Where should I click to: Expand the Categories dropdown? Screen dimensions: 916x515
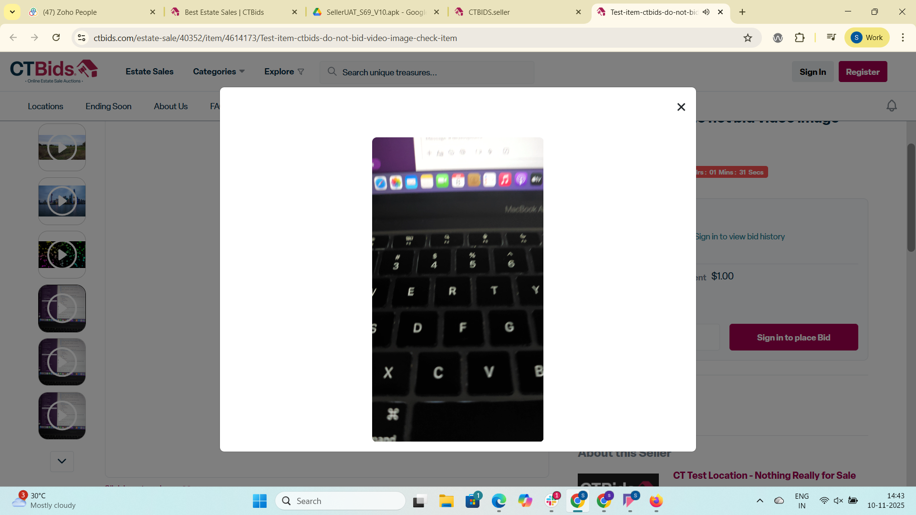(219, 72)
